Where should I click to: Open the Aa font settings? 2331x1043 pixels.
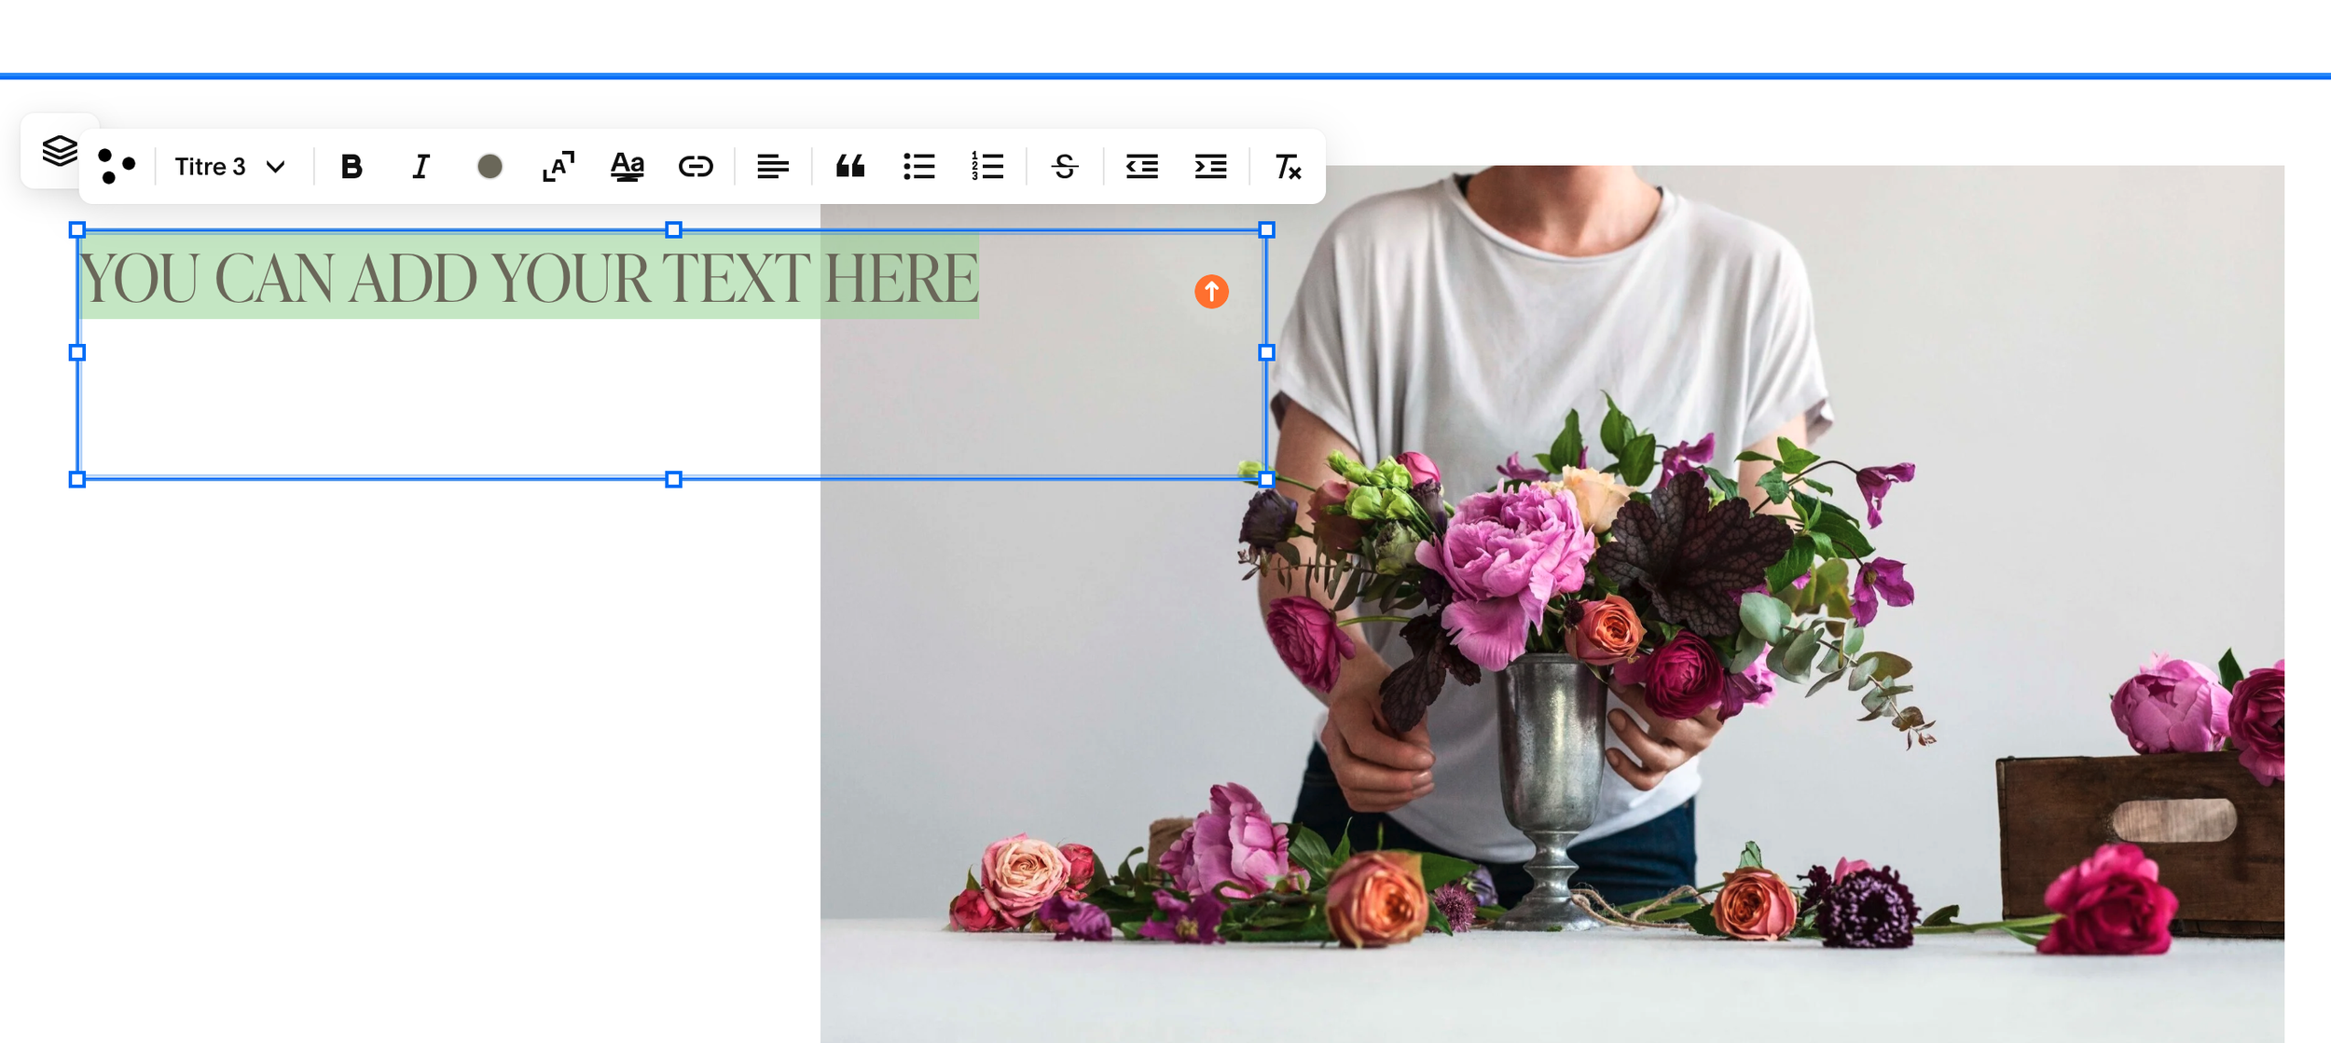pyautogui.click(x=627, y=167)
